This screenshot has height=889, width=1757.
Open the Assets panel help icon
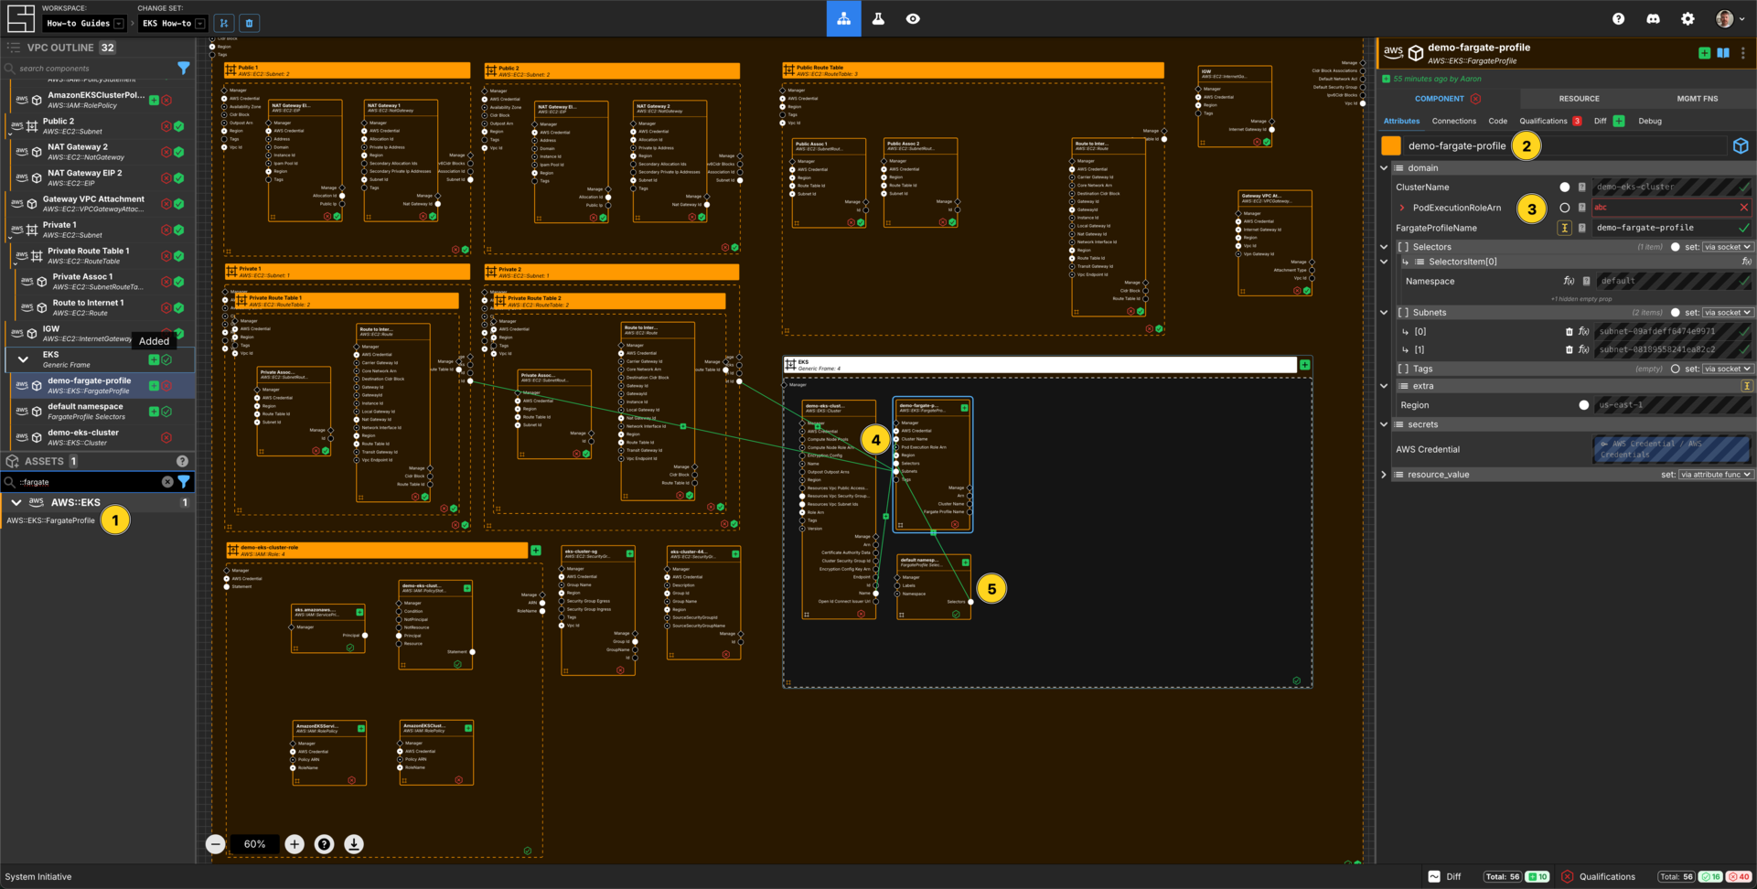[182, 461]
